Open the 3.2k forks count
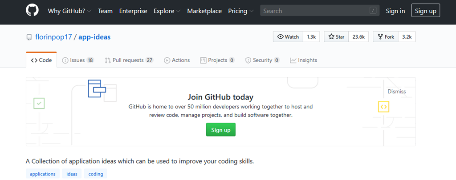The width and height of the screenshot is (456, 180). 407,37
